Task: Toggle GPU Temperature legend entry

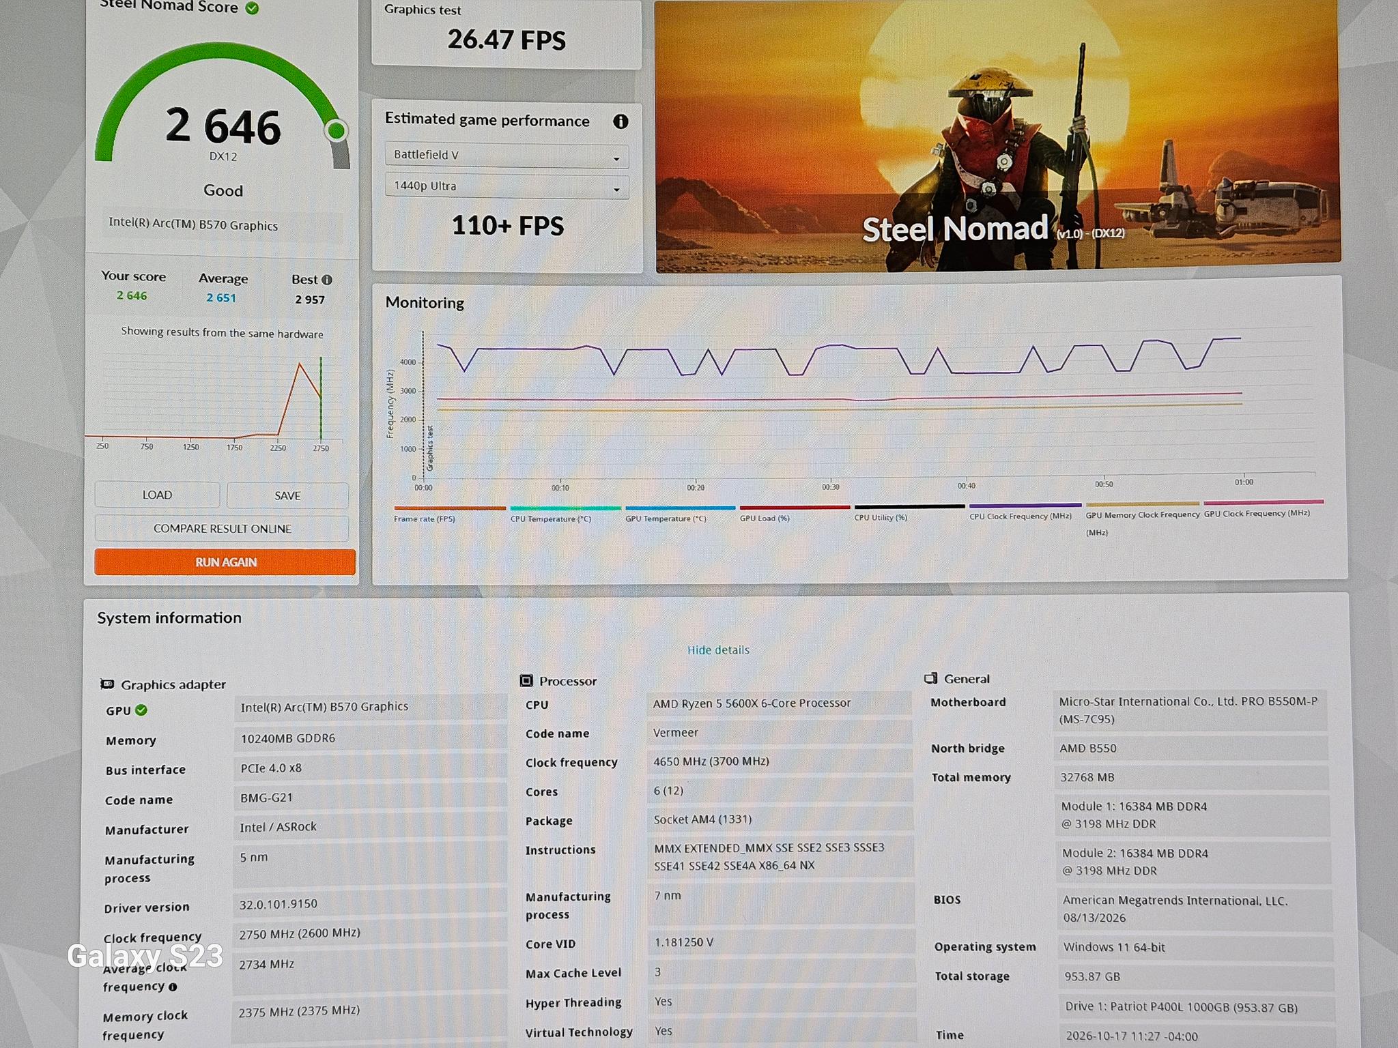Action: (680, 514)
